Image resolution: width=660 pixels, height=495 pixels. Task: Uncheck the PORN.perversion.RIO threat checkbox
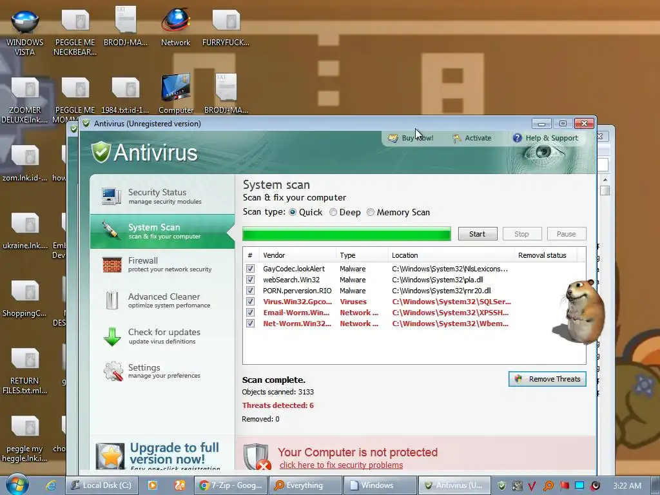point(251,291)
